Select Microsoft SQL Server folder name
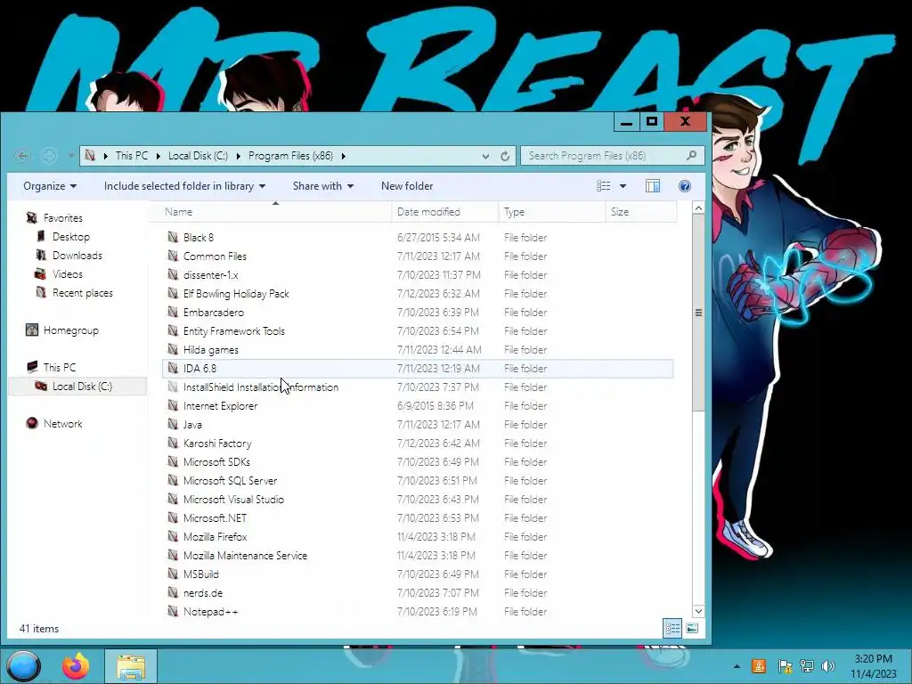Screen dimensions: 912x684 [231, 480]
